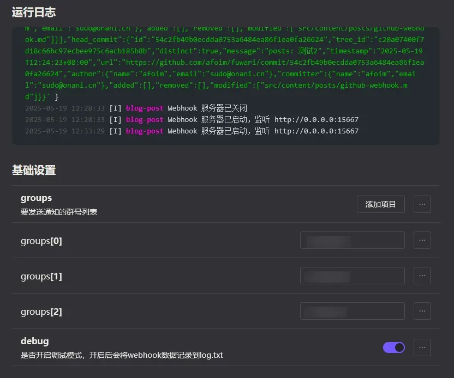
Task: Open the more options menu for groups[0]
Action: (x=422, y=240)
